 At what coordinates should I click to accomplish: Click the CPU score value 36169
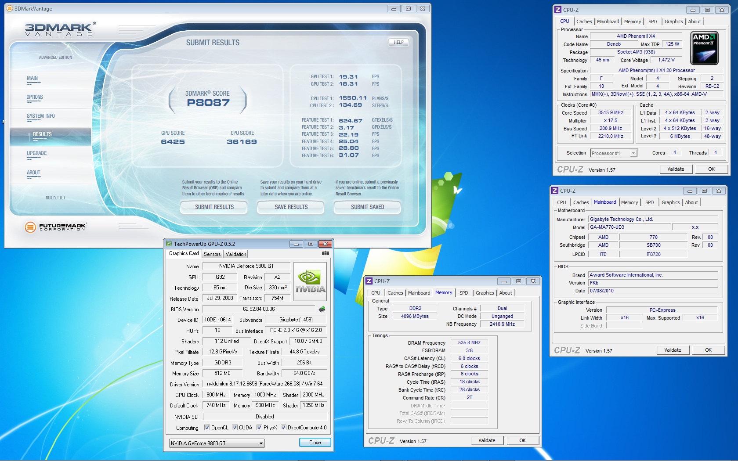(242, 142)
